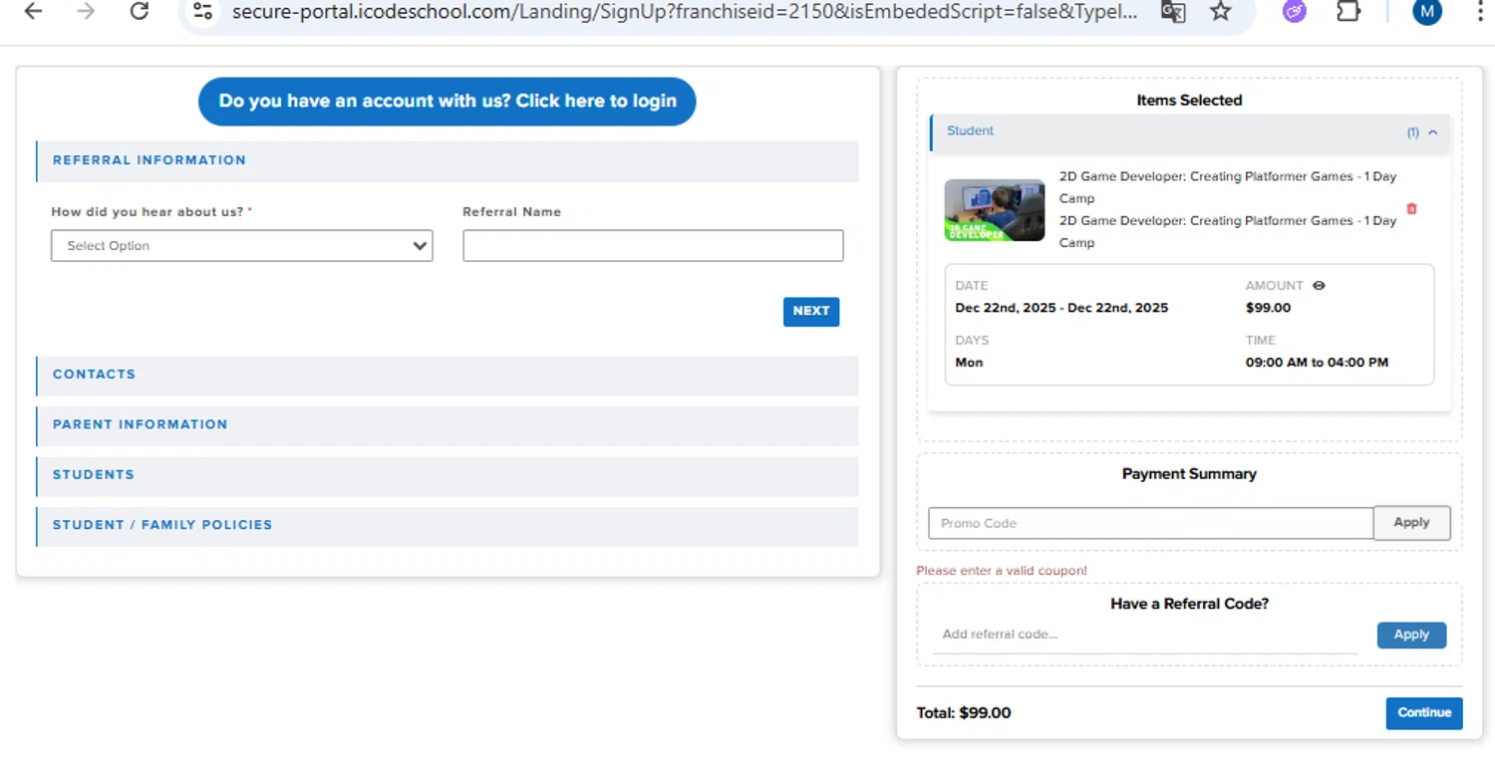Expand the Students section

pos(448,476)
